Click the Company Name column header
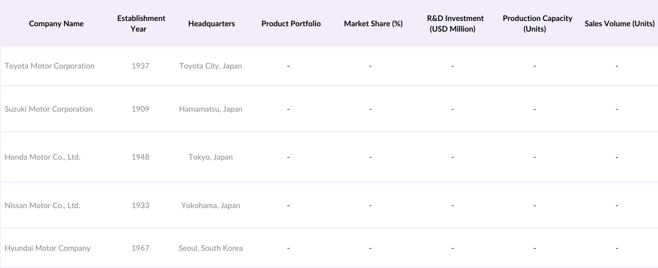 pyautogui.click(x=56, y=23)
